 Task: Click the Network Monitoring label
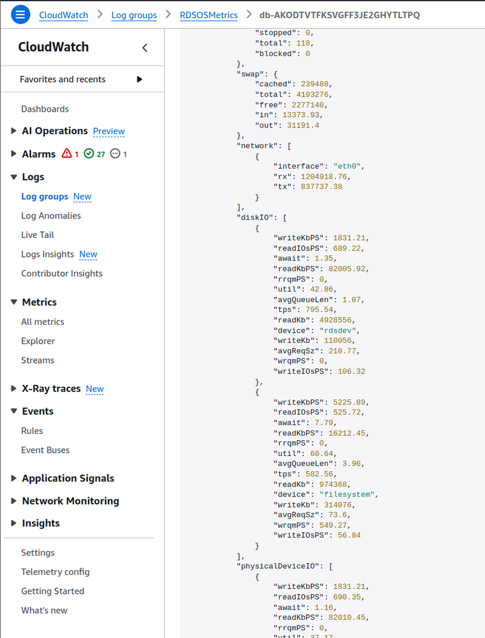[71, 501]
